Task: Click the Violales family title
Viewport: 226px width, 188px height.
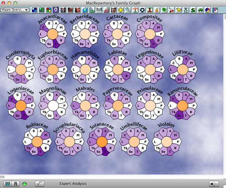Action: click(166, 125)
